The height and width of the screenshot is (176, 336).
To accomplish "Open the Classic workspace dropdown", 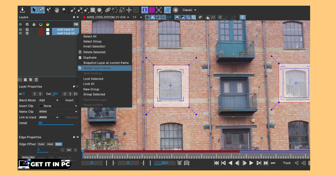I will [x=189, y=10].
